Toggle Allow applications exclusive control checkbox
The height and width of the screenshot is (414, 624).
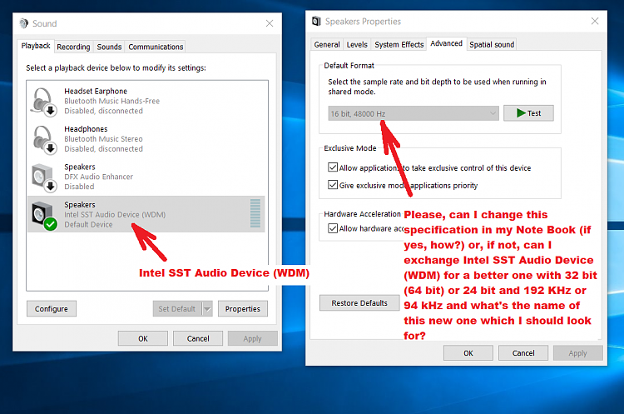coord(333,167)
